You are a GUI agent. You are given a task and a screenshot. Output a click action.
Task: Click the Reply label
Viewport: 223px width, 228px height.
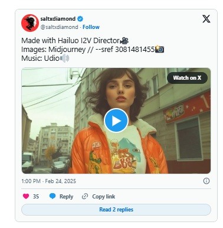tap(66, 197)
